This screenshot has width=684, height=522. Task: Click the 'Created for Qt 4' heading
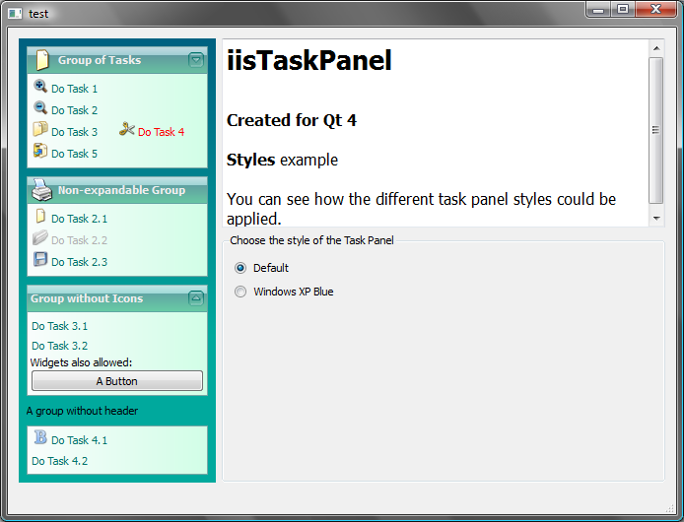coord(292,120)
